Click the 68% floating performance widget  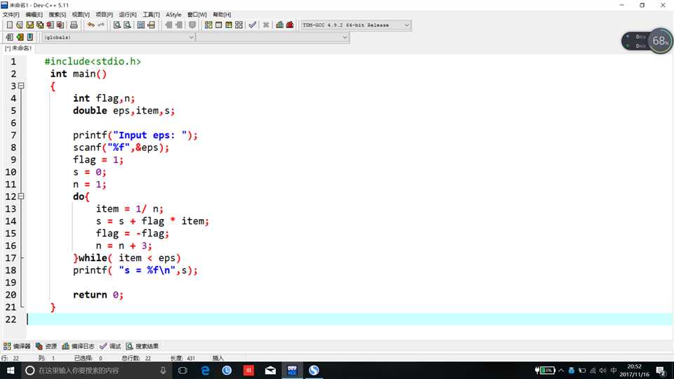tap(647, 41)
